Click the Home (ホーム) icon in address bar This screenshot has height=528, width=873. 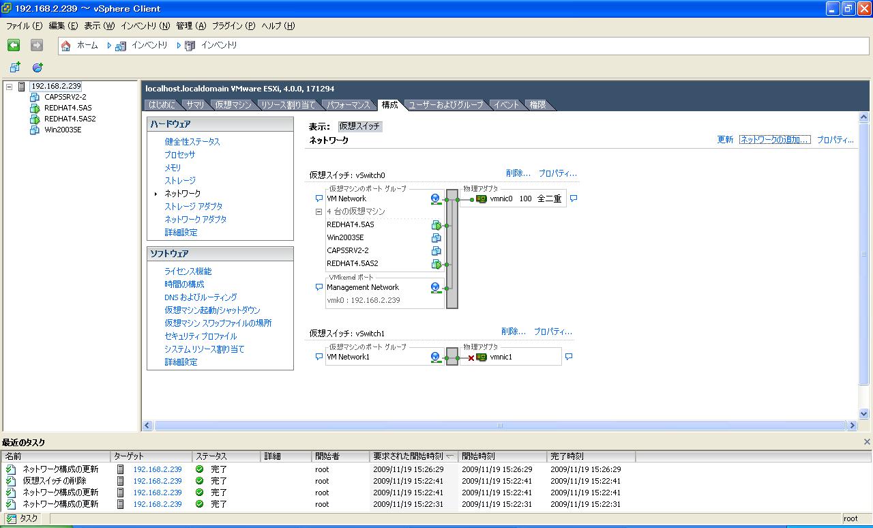coord(66,46)
